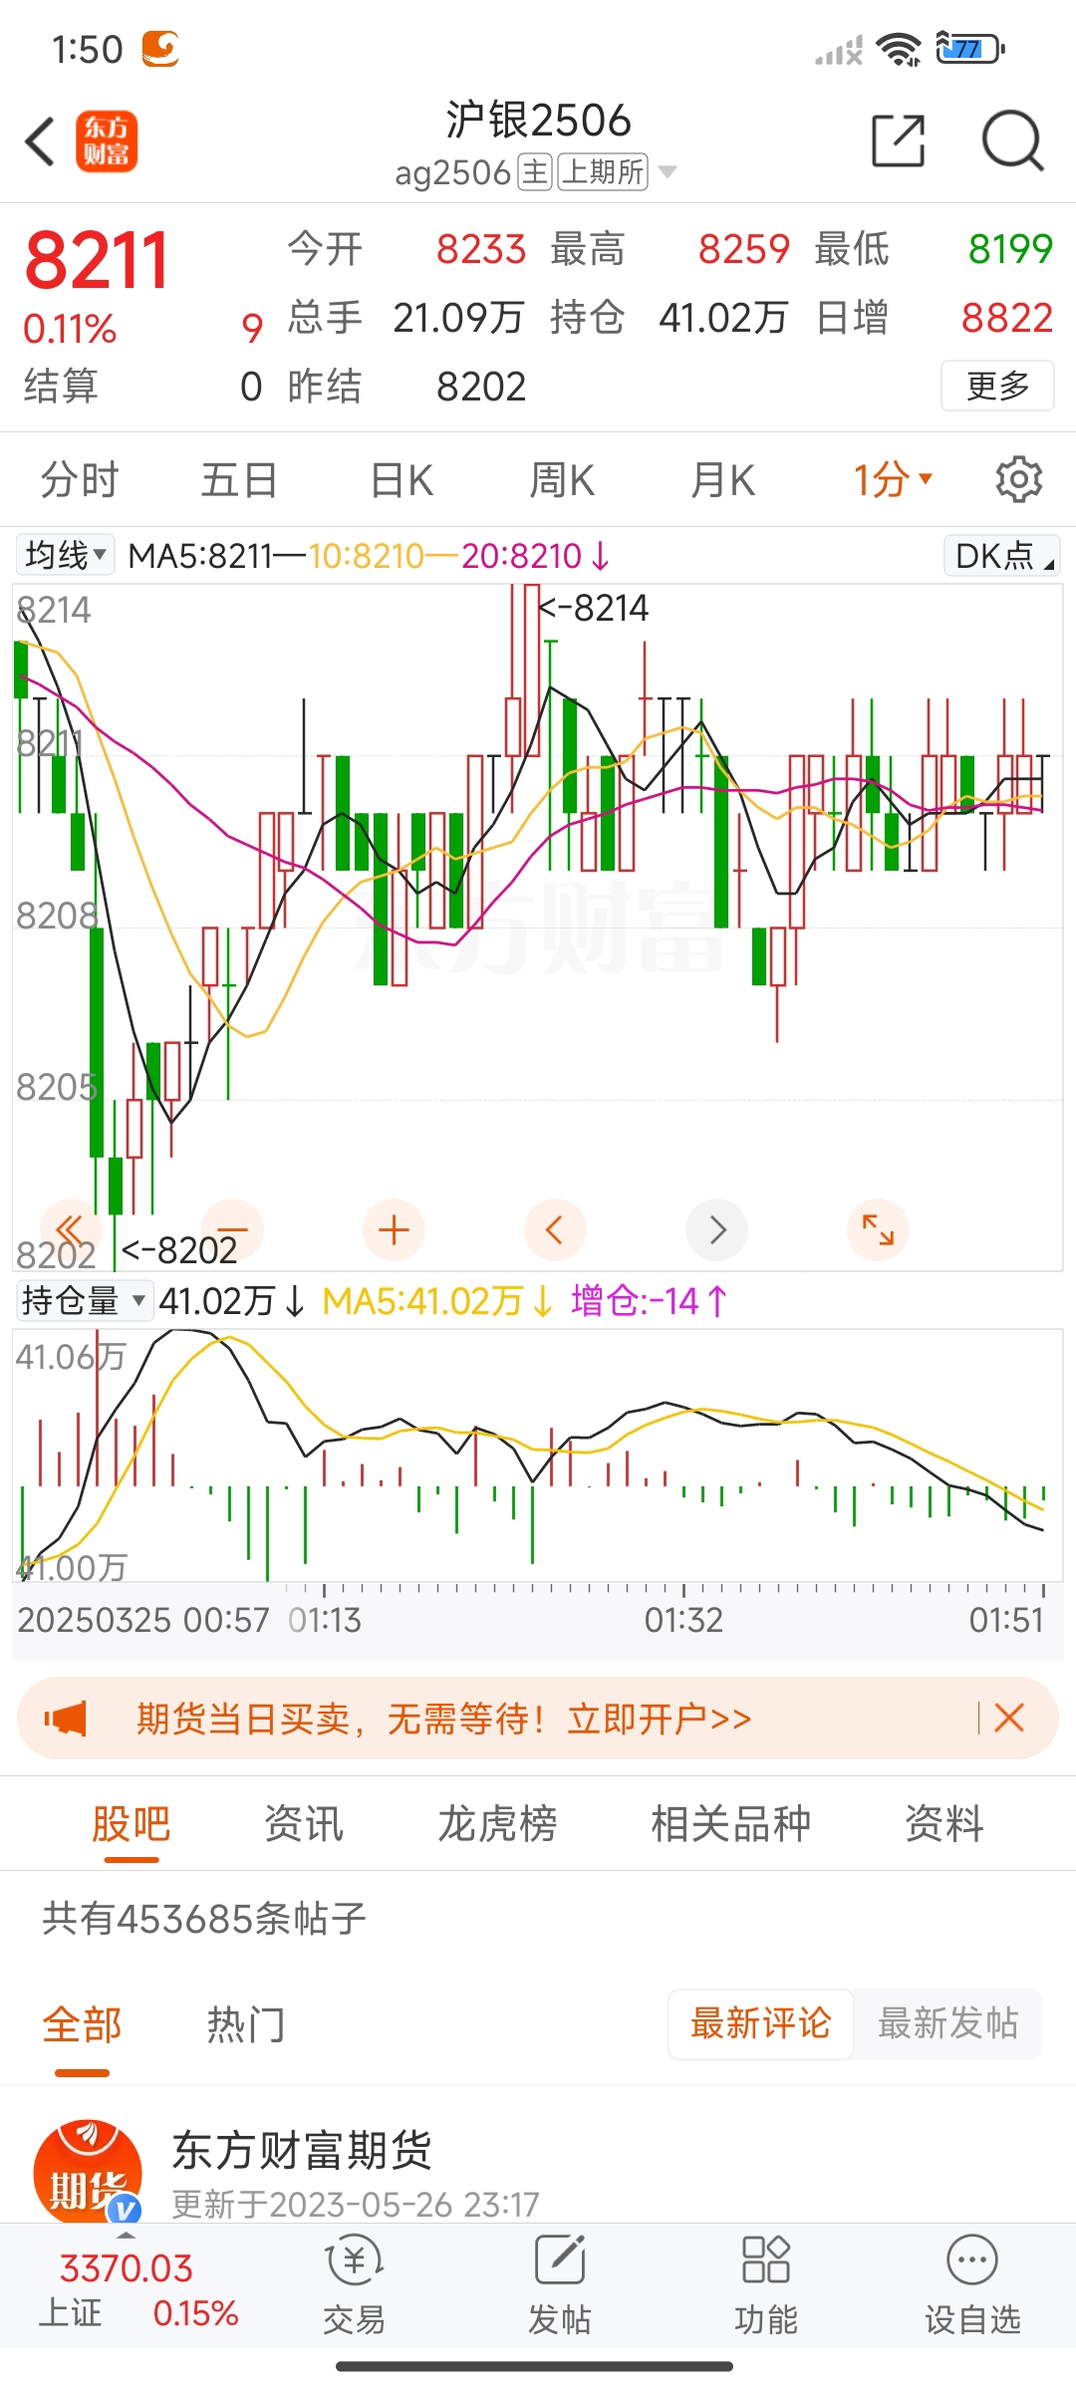Image resolution: width=1076 pixels, height=2391 pixels.
Task: Expand the 1分 period dropdown
Action: [893, 479]
